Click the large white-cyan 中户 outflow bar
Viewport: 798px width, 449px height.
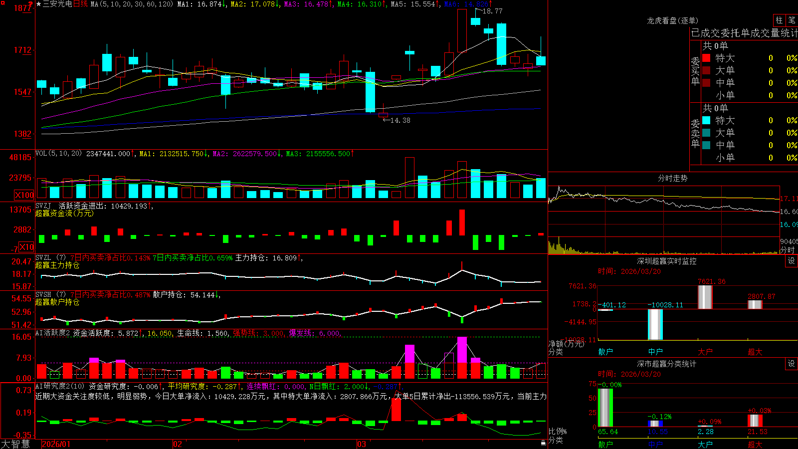(655, 325)
